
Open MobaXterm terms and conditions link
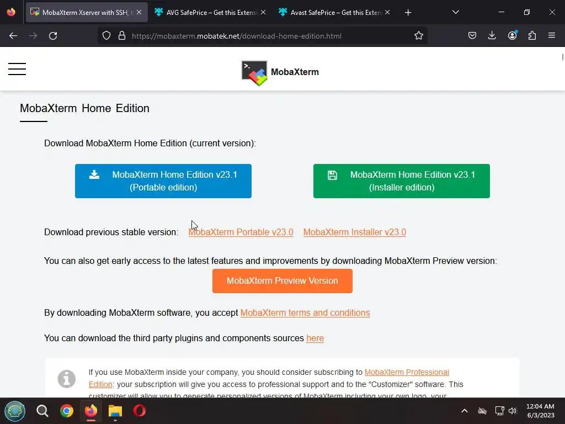[x=305, y=312]
